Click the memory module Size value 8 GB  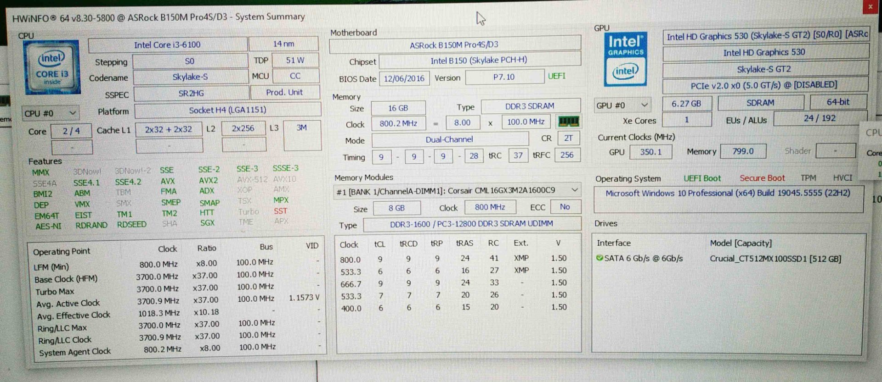[397, 208]
